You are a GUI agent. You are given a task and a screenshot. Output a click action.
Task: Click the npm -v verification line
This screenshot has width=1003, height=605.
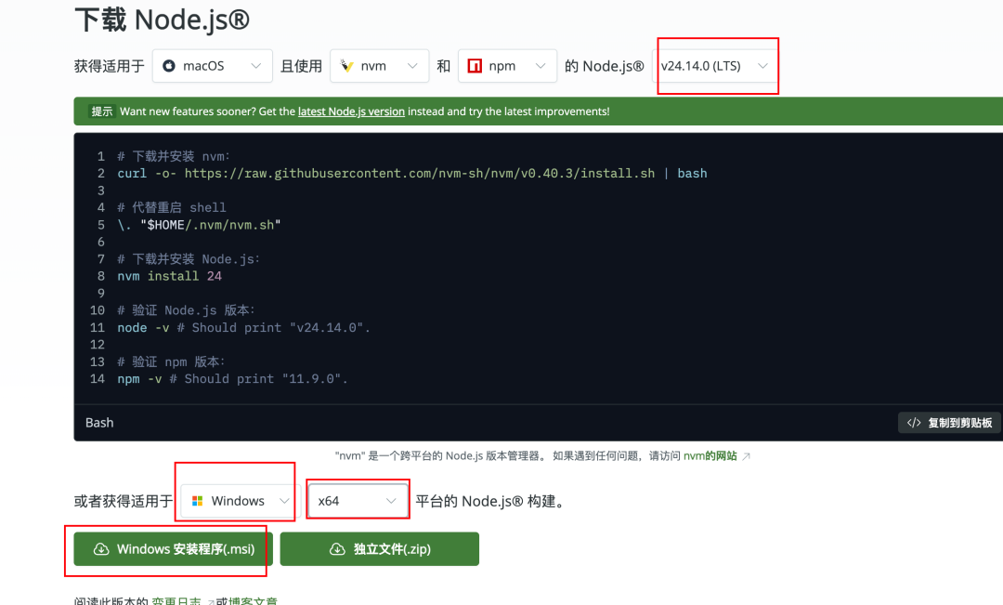point(232,379)
